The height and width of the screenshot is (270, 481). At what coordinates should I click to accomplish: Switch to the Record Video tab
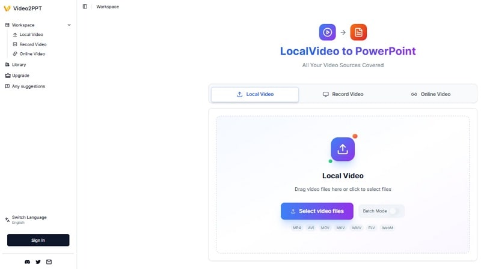pyautogui.click(x=343, y=94)
